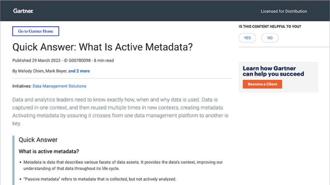Select NO for content helpfulness
Screen dimensions: 330x185
pyautogui.click(x=270, y=38)
